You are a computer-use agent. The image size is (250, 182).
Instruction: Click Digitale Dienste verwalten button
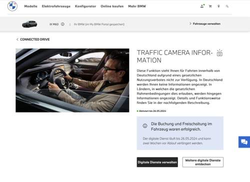[x=157, y=162]
